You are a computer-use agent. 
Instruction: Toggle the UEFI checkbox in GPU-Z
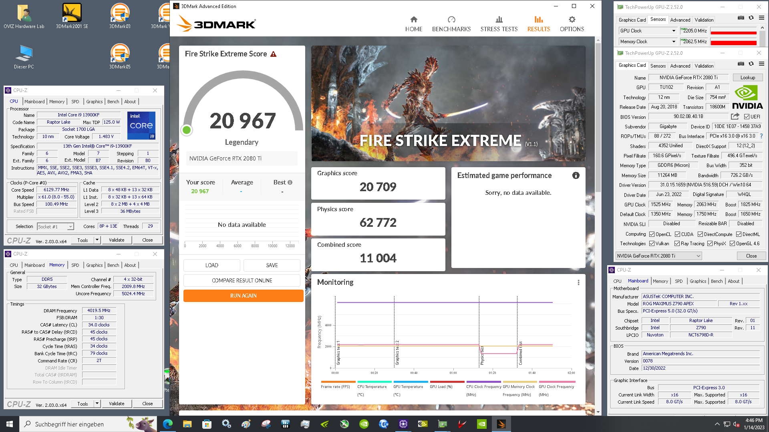coord(747,117)
